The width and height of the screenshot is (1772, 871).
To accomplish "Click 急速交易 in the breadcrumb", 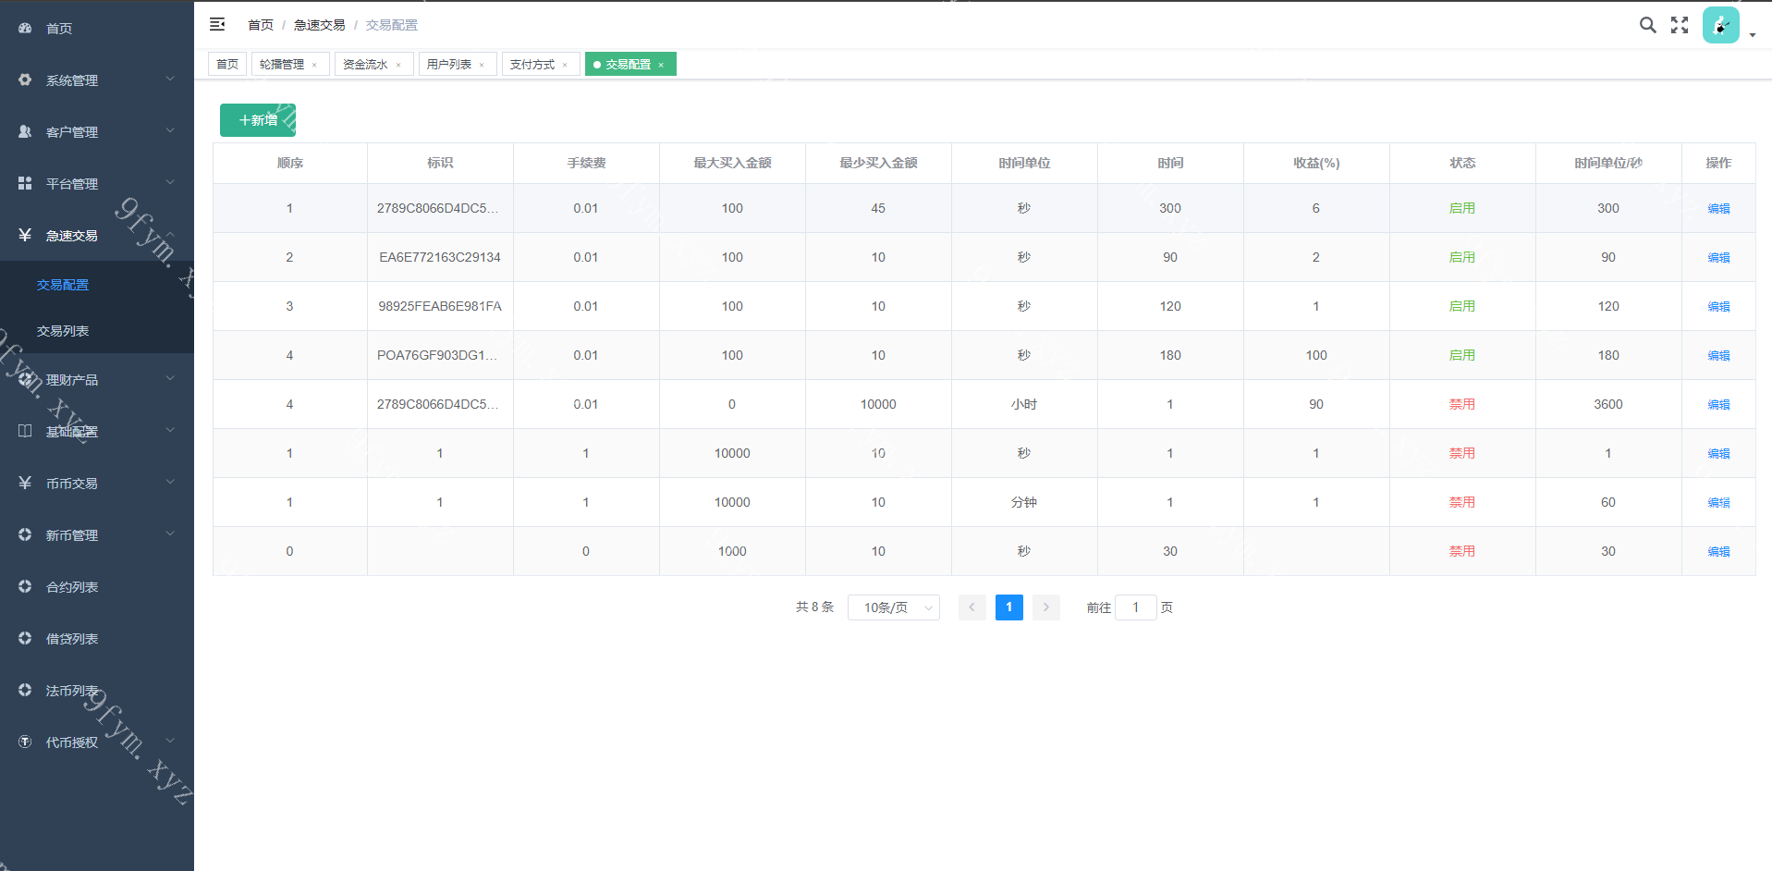I will (x=319, y=25).
